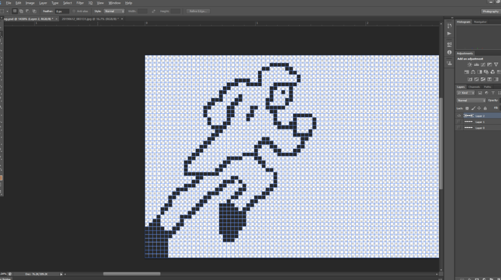Image resolution: width=501 pixels, height=280 pixels.
Task: Open the layer filter Kind dropdown
Action: [465, 93]
